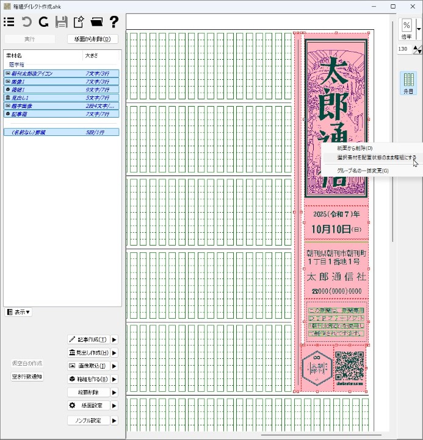Click the 空き行数通知 button
423x440 pixels.
pyautogui.click(x=27, y=377)
